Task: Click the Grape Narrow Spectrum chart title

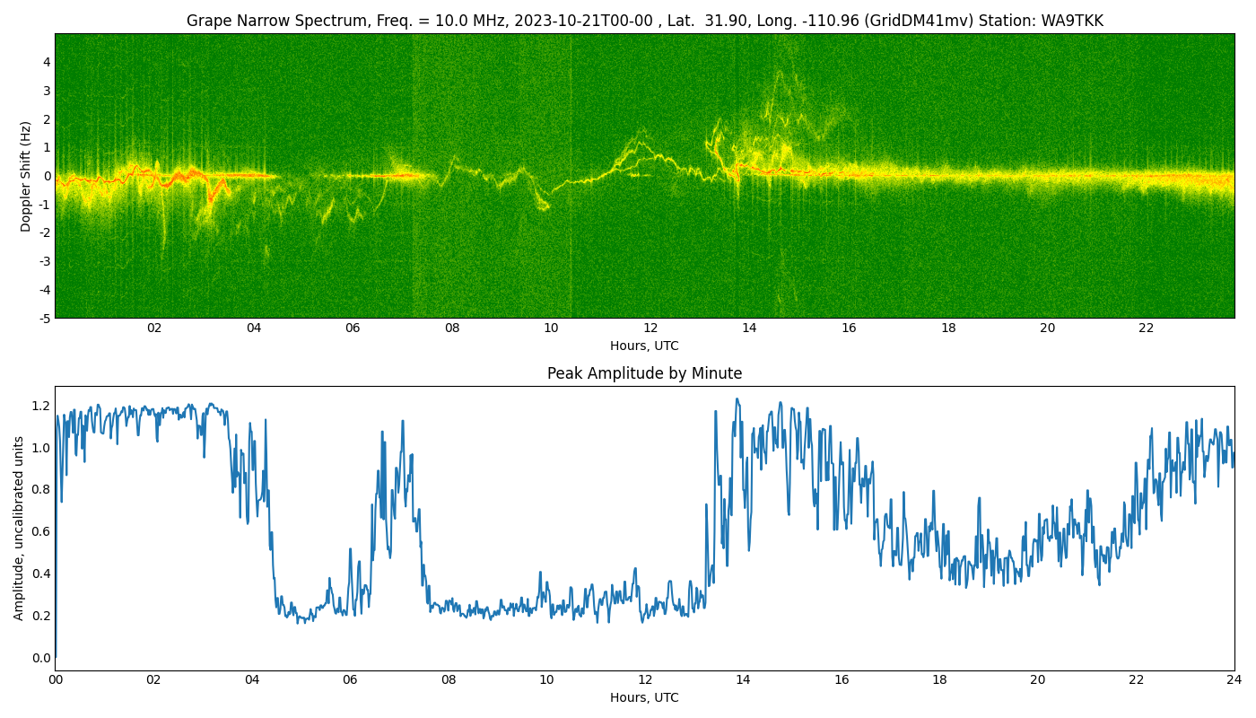Action: tap(644, 21)
